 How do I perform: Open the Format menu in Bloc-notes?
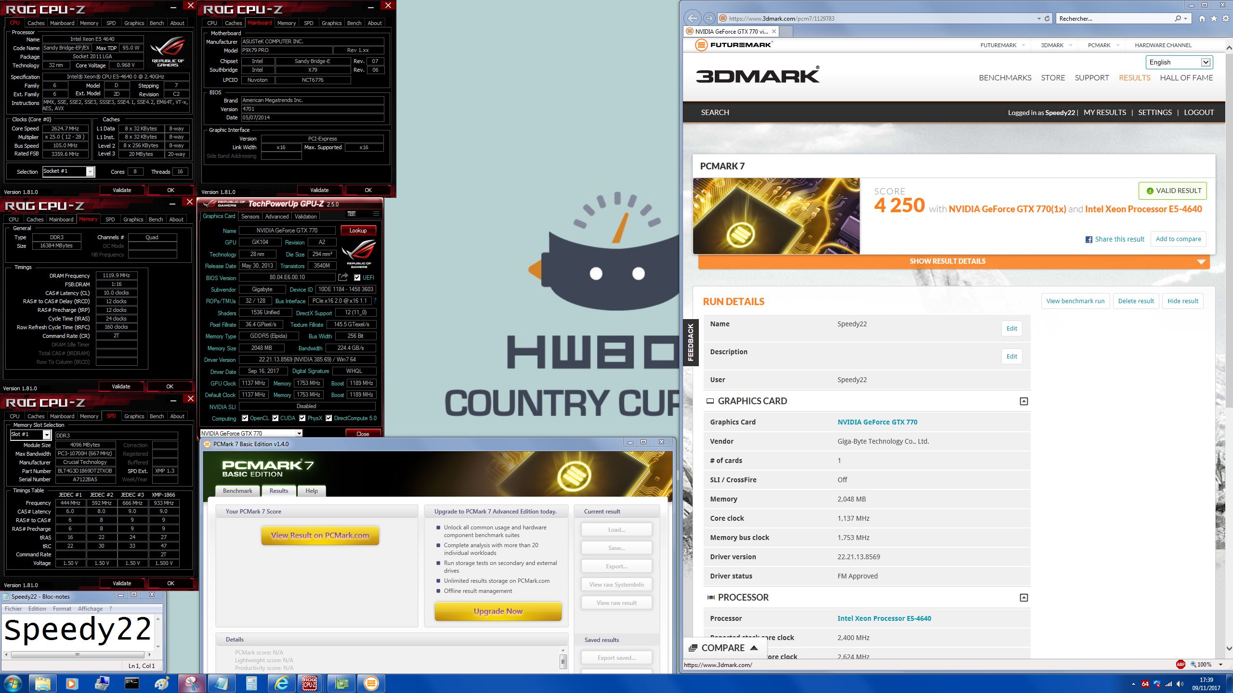point(62,609)
